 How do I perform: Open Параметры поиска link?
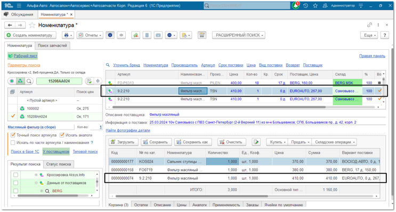(24, 65)
